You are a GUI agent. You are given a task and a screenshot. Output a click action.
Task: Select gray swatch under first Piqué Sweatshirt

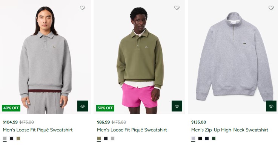(5, 139)
